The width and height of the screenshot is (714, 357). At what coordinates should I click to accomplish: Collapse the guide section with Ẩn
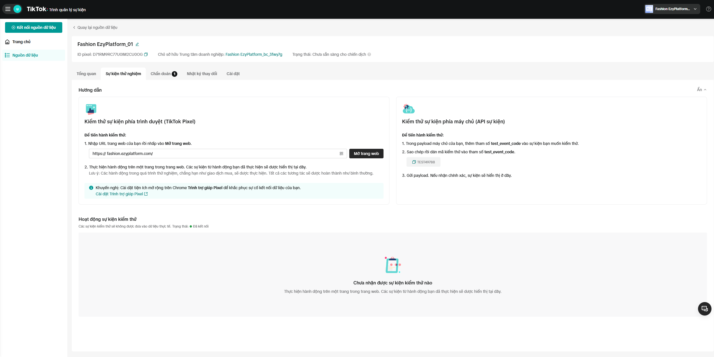(701, 90)
